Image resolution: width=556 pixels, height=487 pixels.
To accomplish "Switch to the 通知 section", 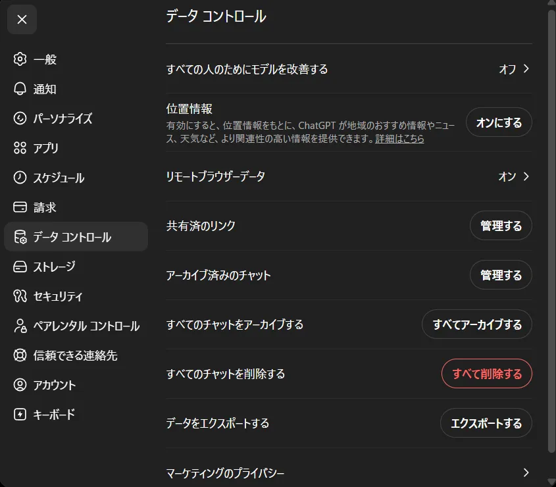I will pyautogui.click(x=76, y=89).
